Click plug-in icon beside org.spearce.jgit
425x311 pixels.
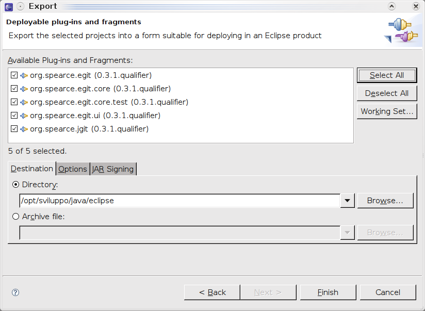coord(24,129)
